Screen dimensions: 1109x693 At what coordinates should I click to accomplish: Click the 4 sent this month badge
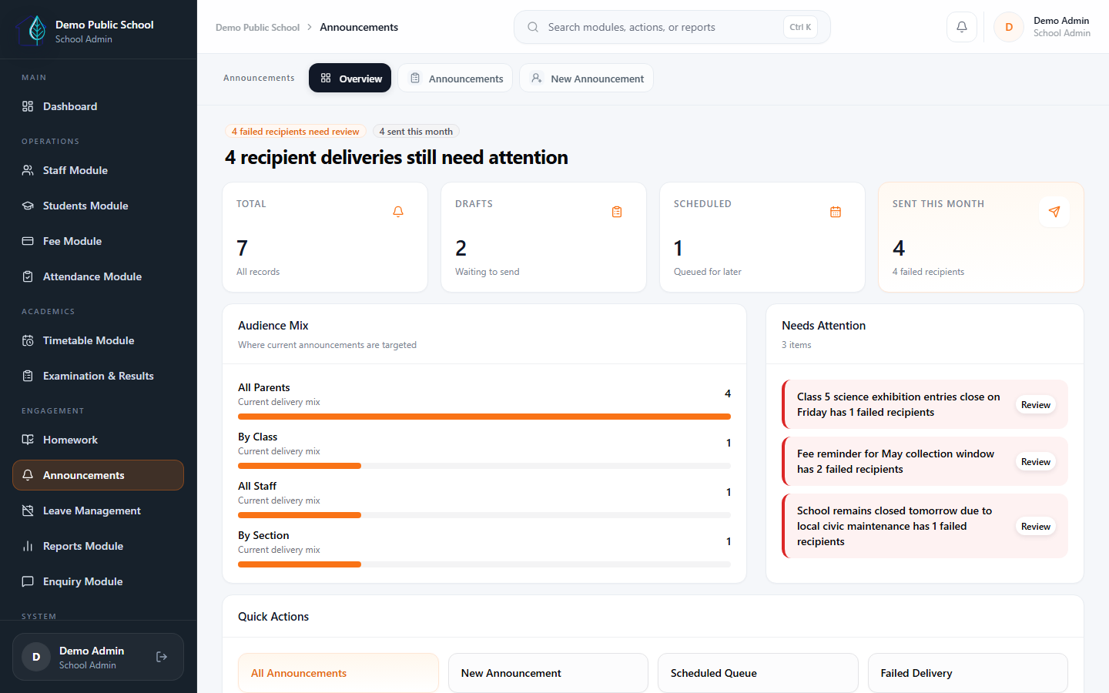[x=416, y=132]
